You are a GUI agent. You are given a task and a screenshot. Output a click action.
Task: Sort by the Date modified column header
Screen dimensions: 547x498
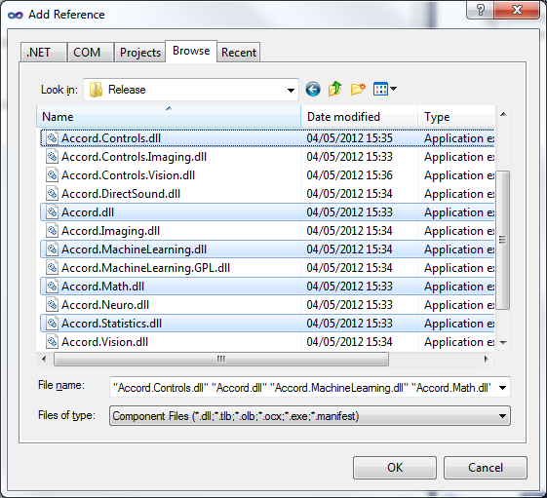[360, 117]
